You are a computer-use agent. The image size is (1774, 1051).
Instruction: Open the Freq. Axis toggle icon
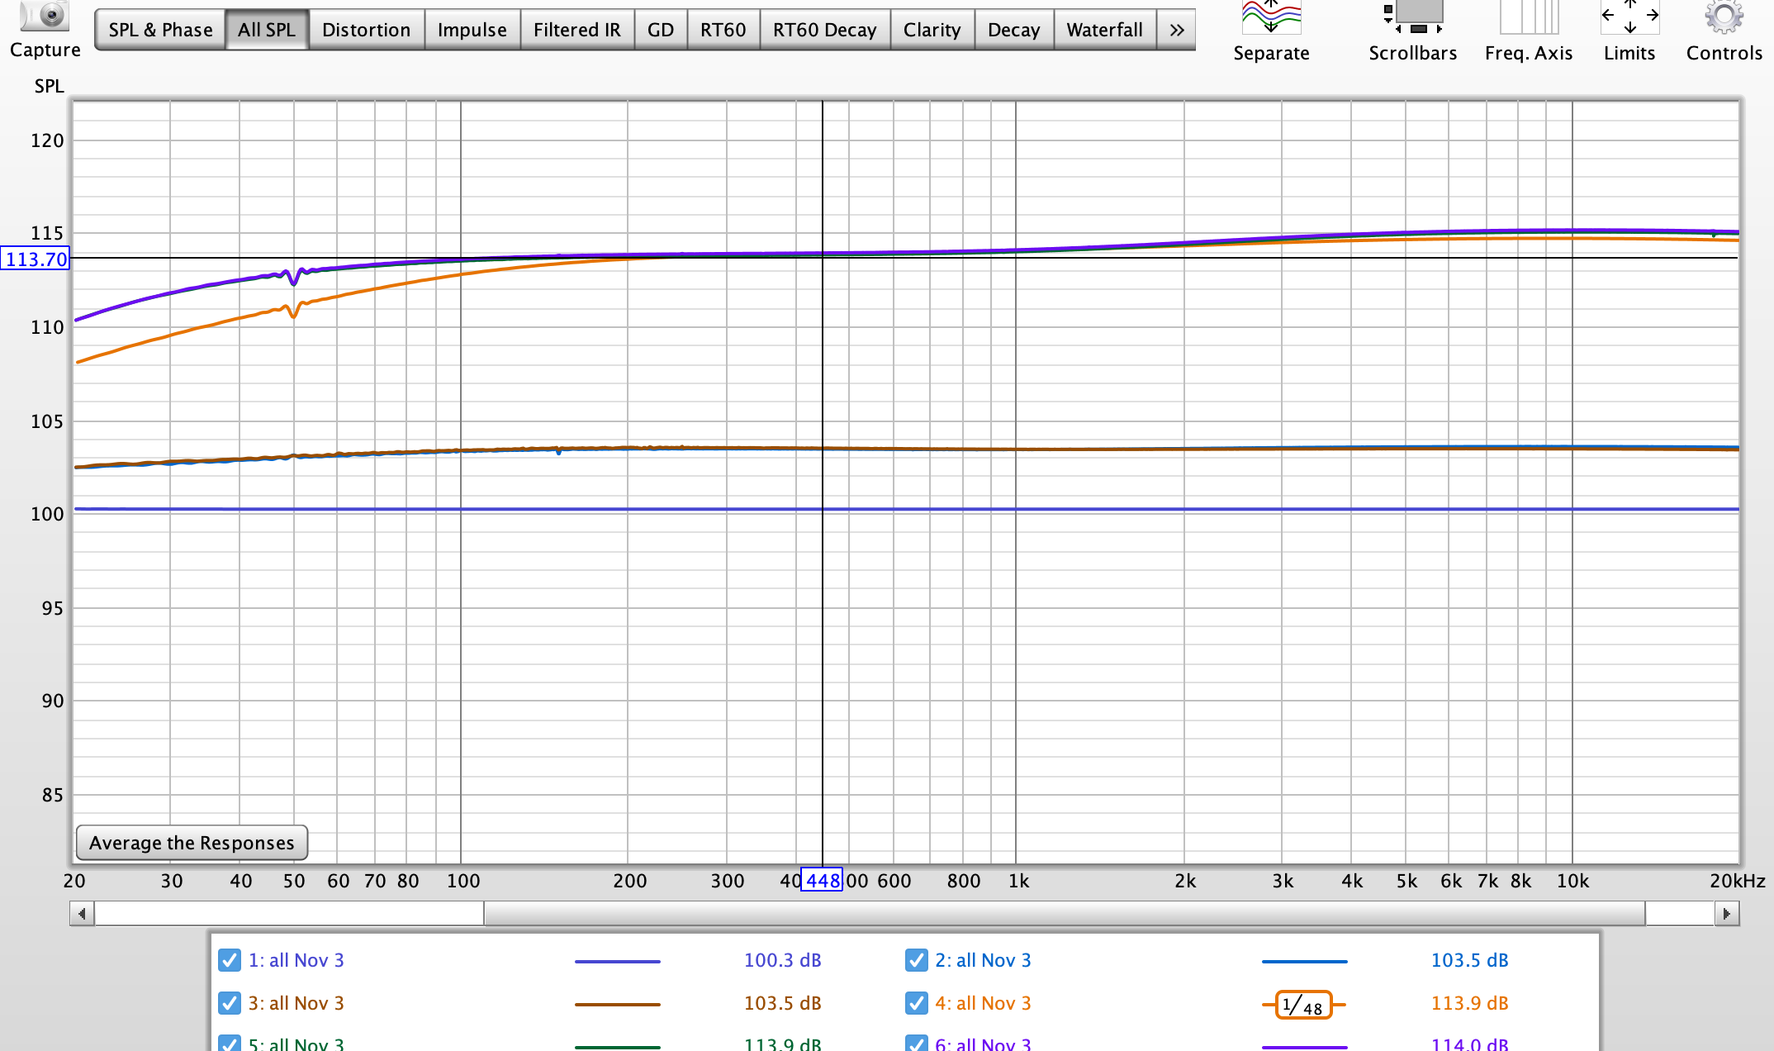pos(1528,17)
